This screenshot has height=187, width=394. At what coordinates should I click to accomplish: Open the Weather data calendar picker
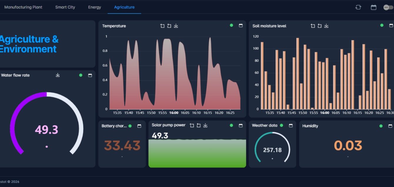pos(291,125)
